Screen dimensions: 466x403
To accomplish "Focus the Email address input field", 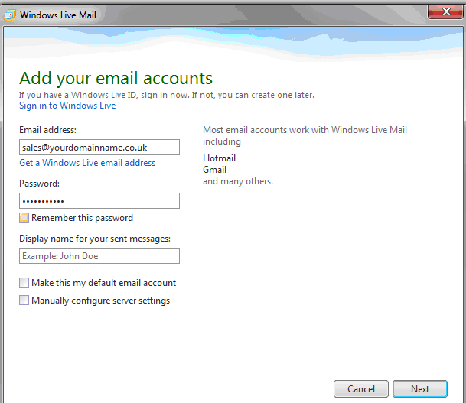I will 99,147.
